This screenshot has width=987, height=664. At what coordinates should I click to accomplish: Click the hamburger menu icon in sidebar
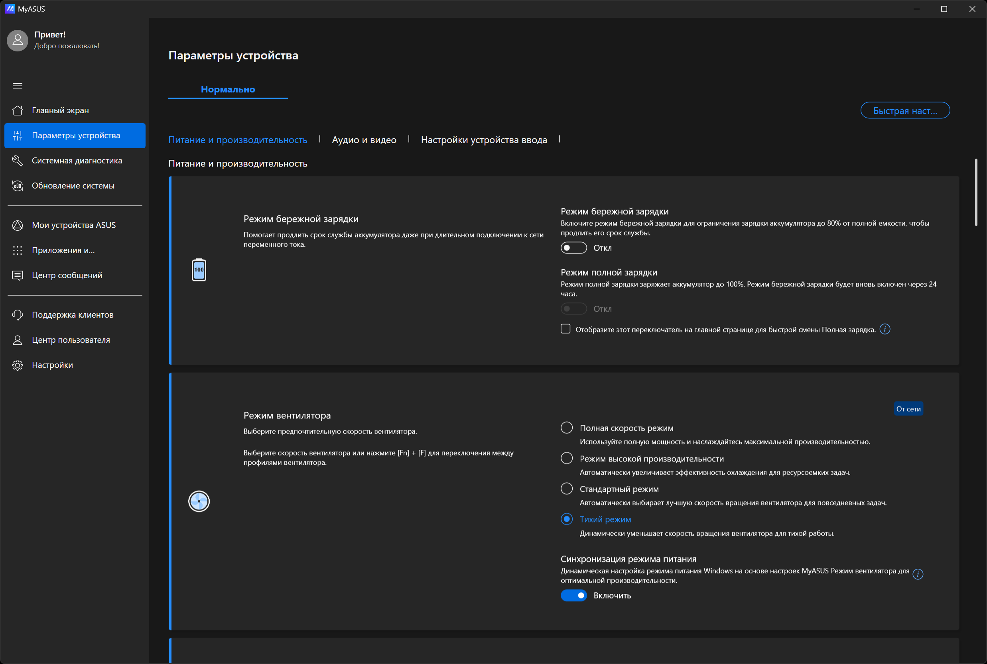pos(18,86)
